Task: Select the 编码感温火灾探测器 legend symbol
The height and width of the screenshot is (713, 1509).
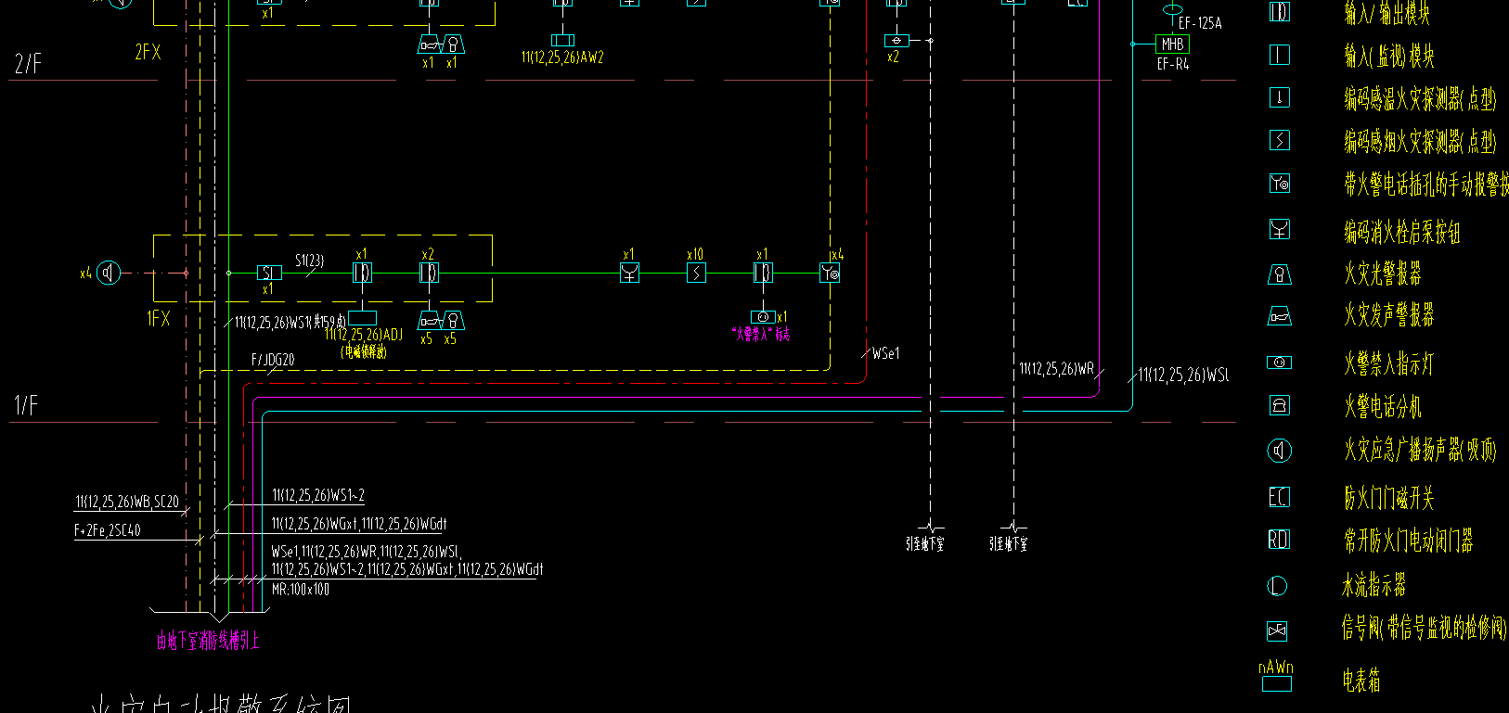Action: [1280, 97]
